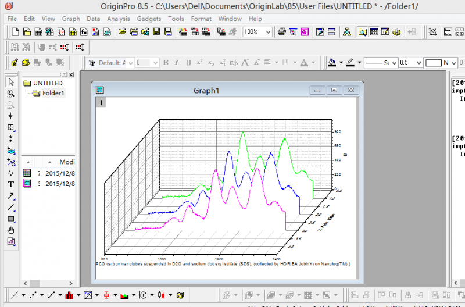The height and width of the screenshot is (307, 465).
Task: Toggle Superscript formatting
Action: [199, 63]
